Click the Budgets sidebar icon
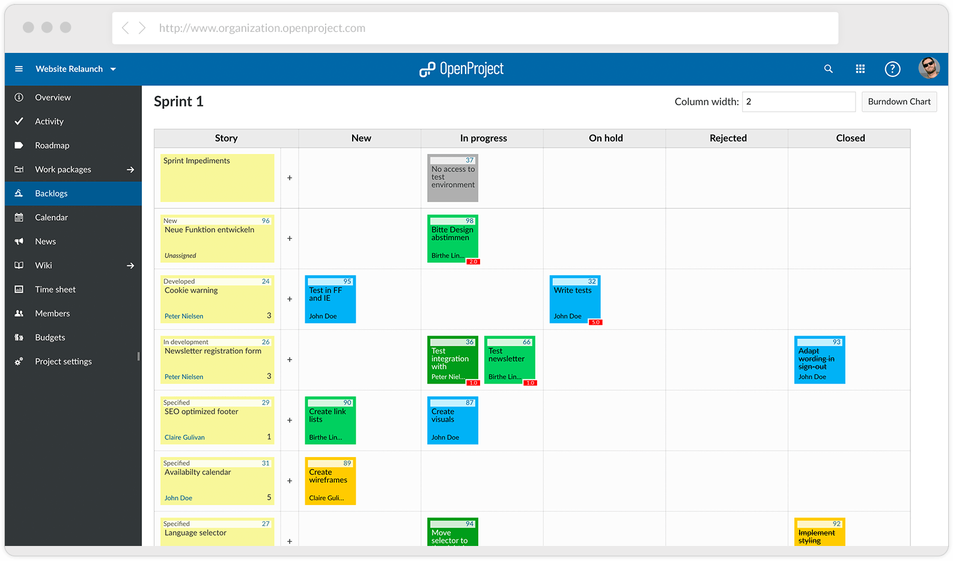Image resolution: width=953 pixels, height=561 pixels. click(x=19, y=337)
